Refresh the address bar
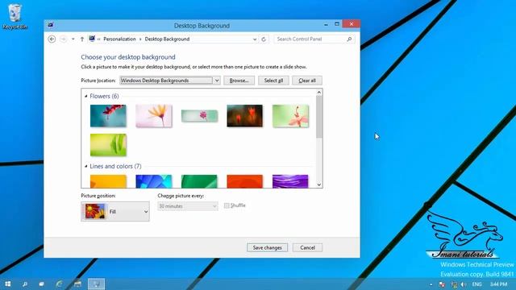This screenshot has height=290, width=516. click(264, 39)
